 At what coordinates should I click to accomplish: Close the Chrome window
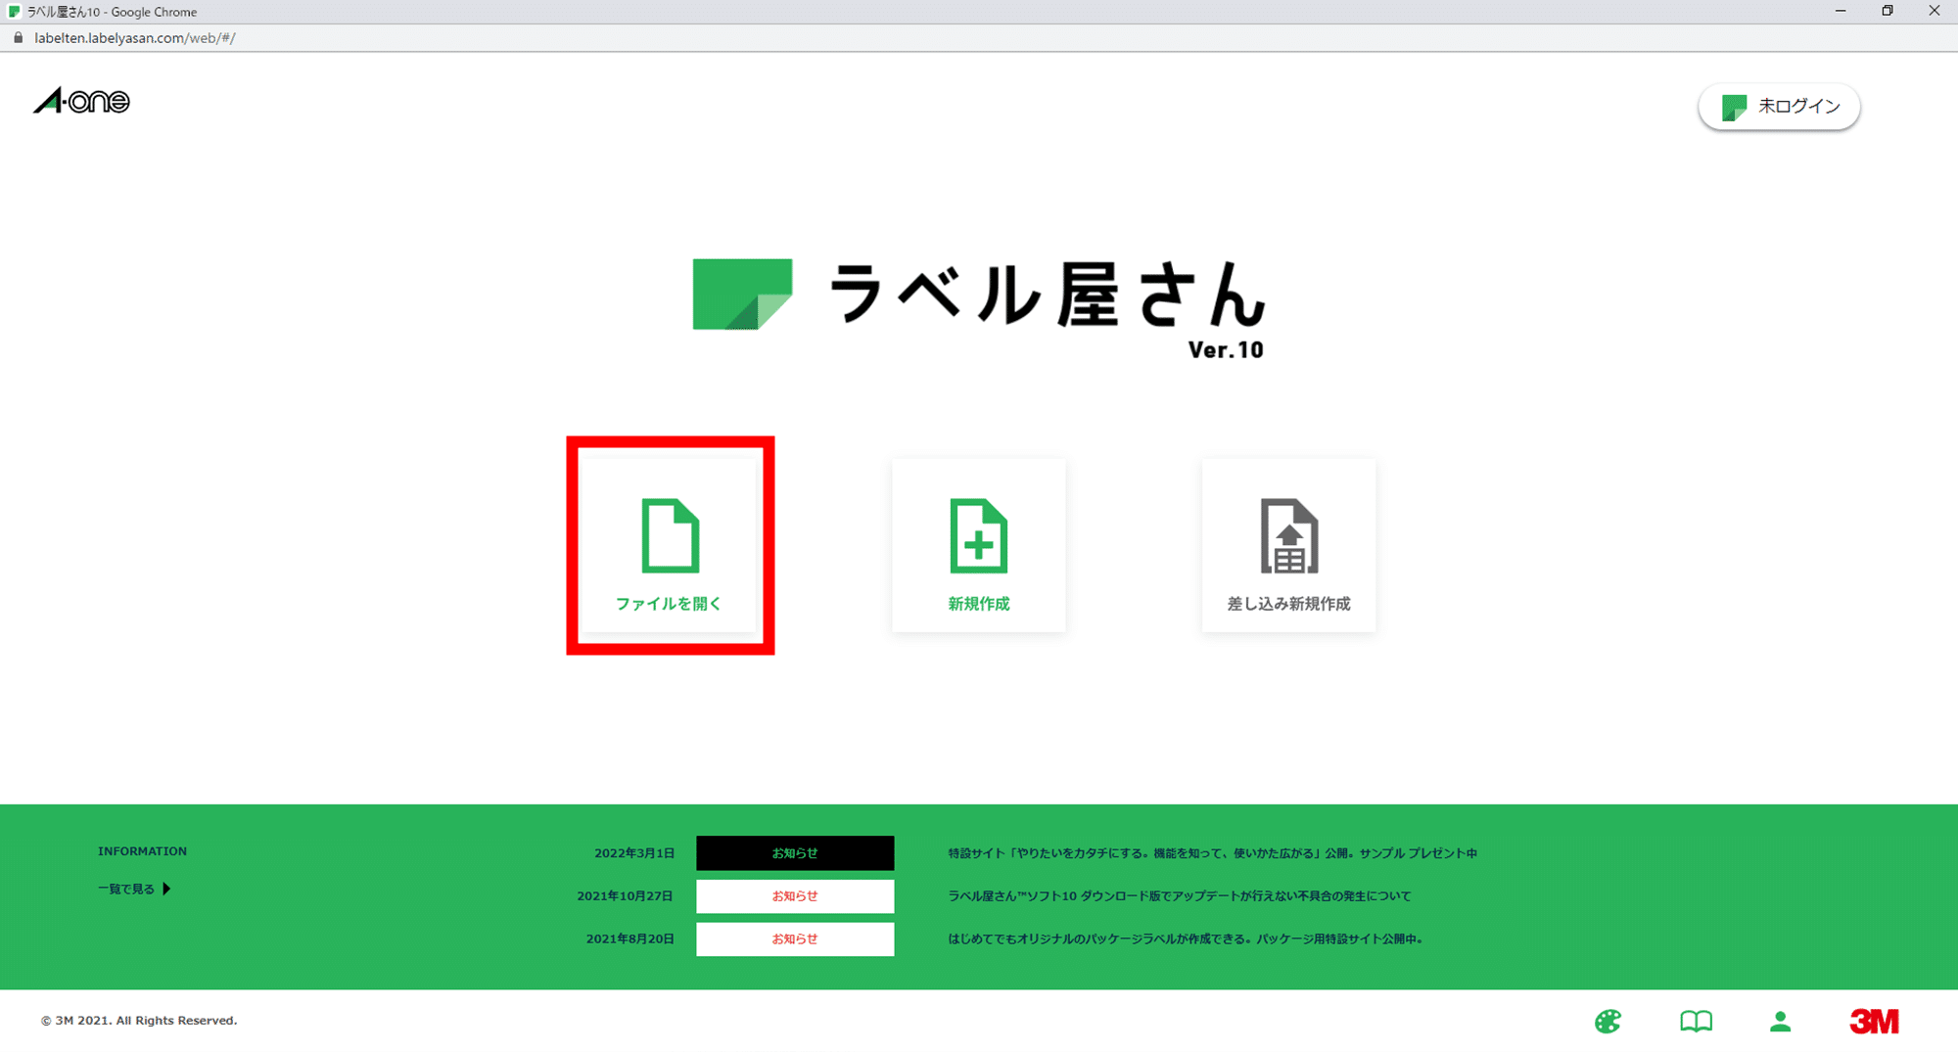pyautogui.click(x=1935, y=12)
